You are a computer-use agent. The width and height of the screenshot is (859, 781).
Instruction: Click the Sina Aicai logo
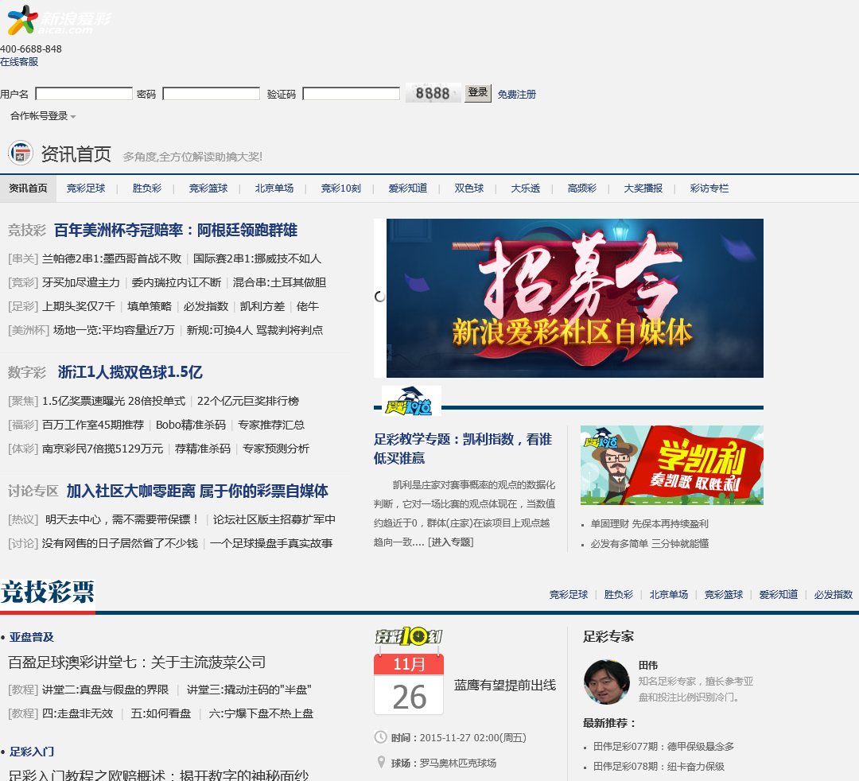click(58, 20)
